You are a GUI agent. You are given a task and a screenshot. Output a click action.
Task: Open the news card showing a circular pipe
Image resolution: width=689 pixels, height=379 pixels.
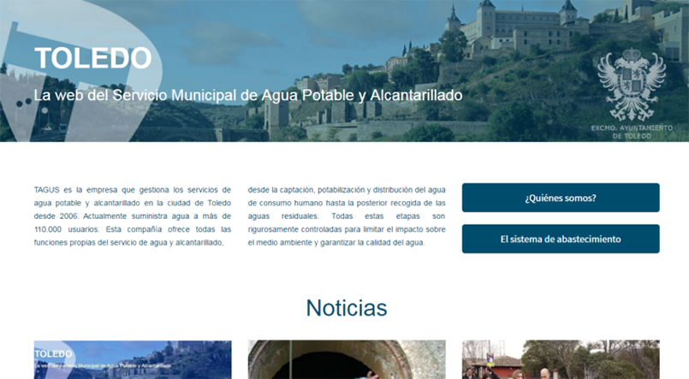347,359
